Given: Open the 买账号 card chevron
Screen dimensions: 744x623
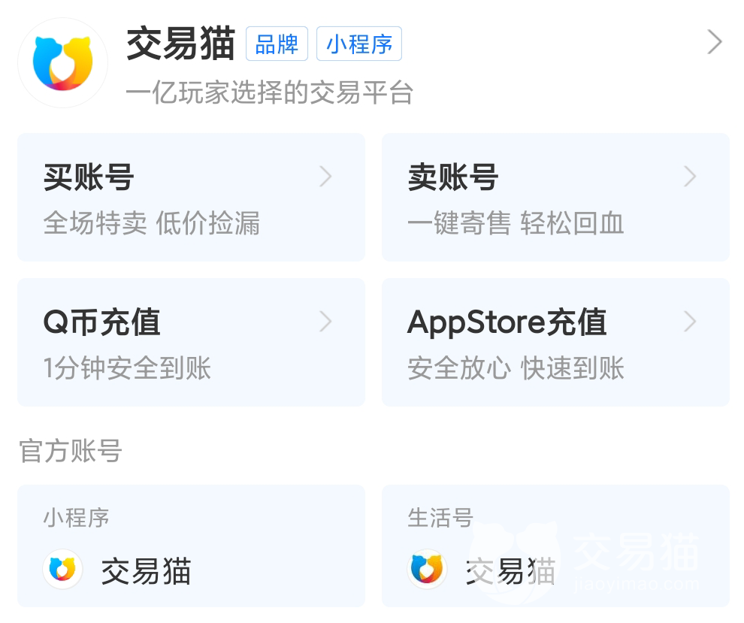Looking at the screenshot, I should pyautogui.click(x=325, y=177).
